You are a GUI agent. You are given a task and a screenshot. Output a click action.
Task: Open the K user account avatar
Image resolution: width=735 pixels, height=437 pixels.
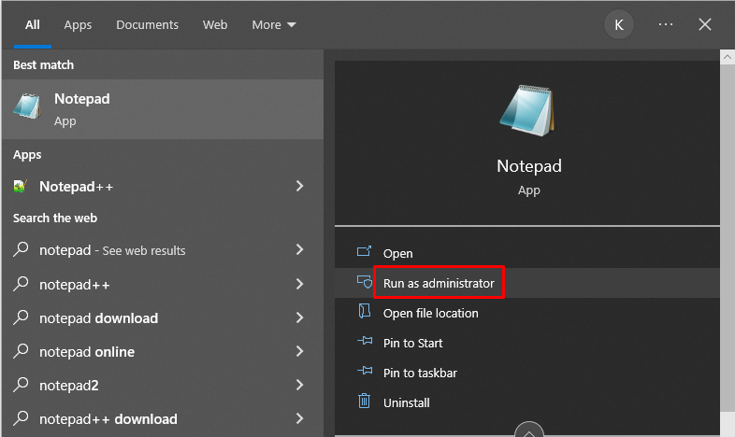click(x=619, y=24)
